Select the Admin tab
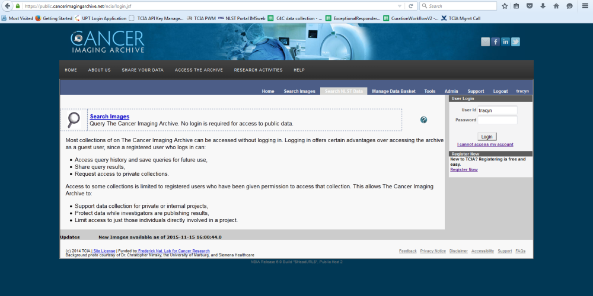 coord(451,91)
